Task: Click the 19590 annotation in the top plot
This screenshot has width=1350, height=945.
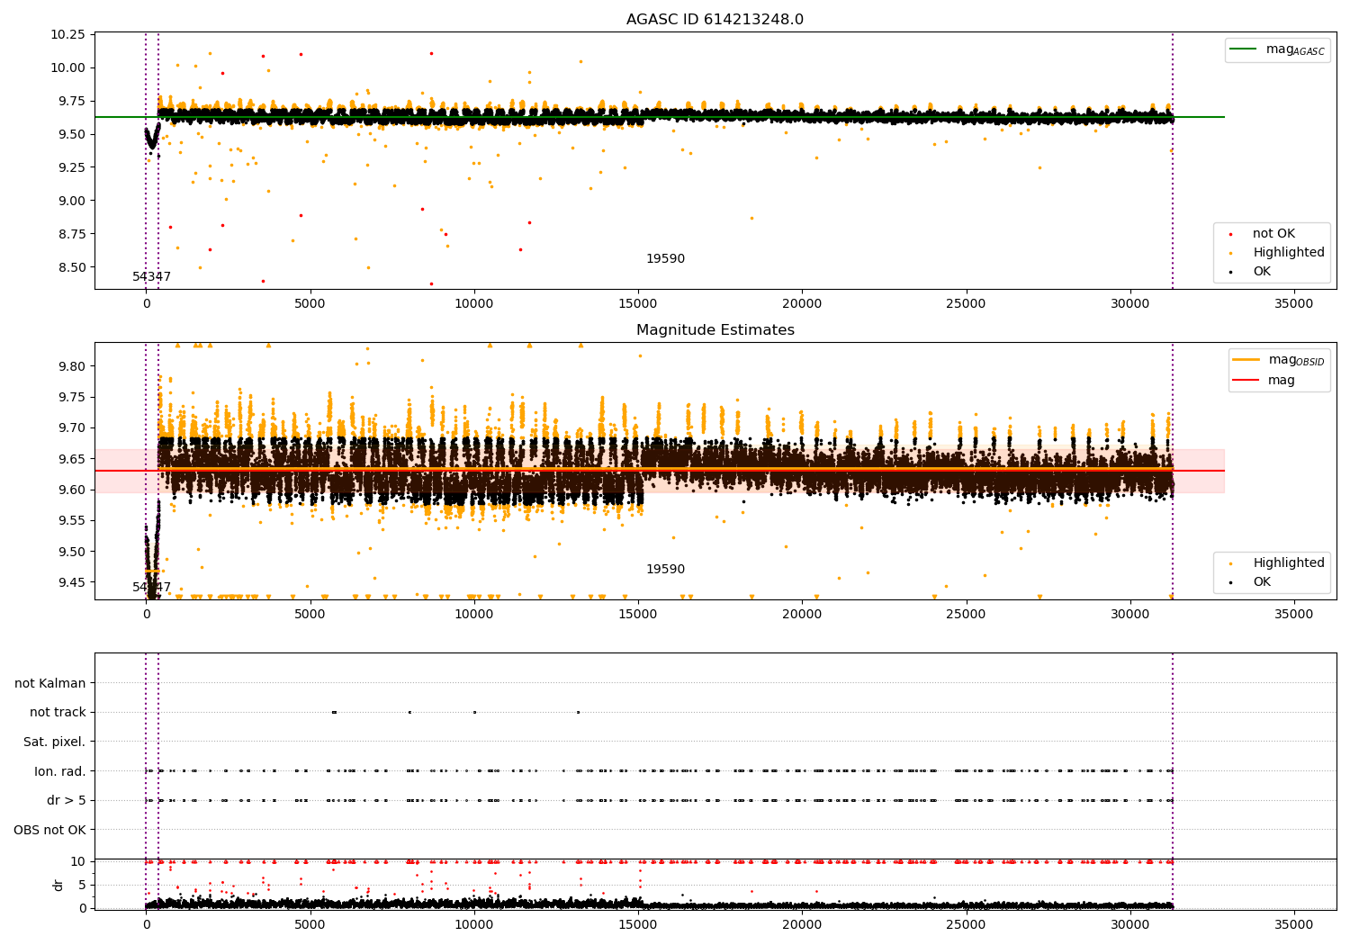Action: (x=665, y=259)
